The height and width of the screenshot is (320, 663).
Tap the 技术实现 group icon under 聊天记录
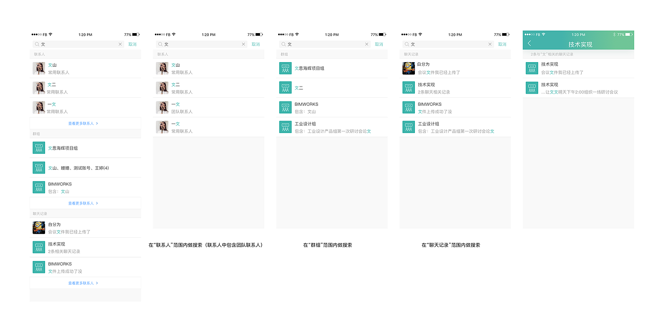(x=38, y=247)
